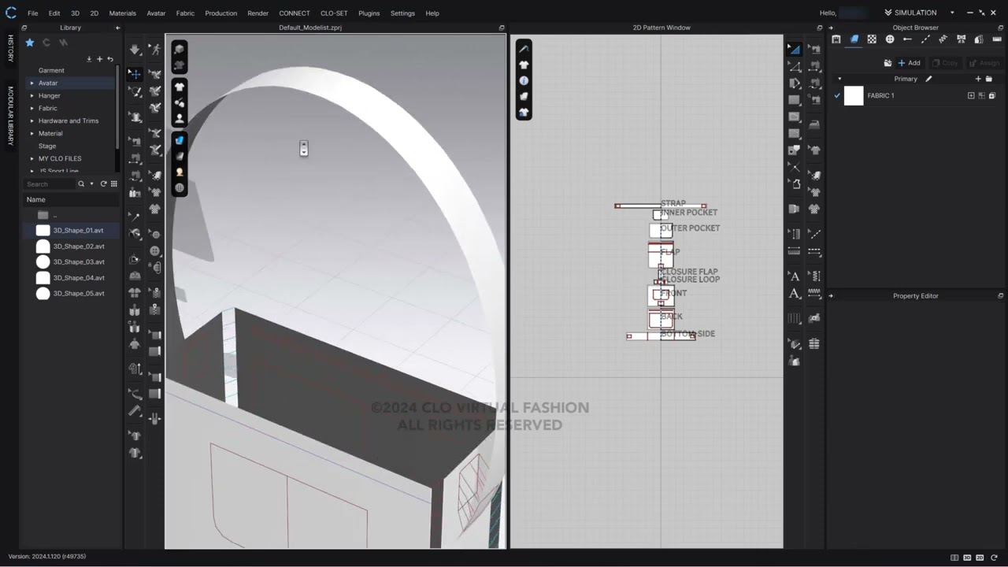
Task: Click the download icon in Library panel
Action: (89, 59)
